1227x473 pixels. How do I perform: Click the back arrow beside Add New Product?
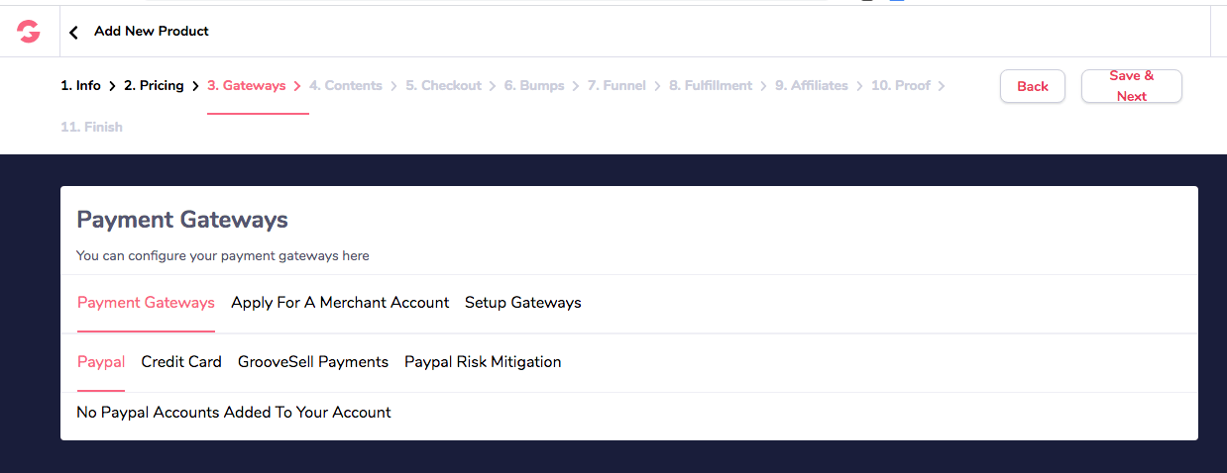tap(73, 33)
